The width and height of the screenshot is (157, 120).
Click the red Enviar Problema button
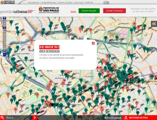pyautogui.click(x=114, y=11)
